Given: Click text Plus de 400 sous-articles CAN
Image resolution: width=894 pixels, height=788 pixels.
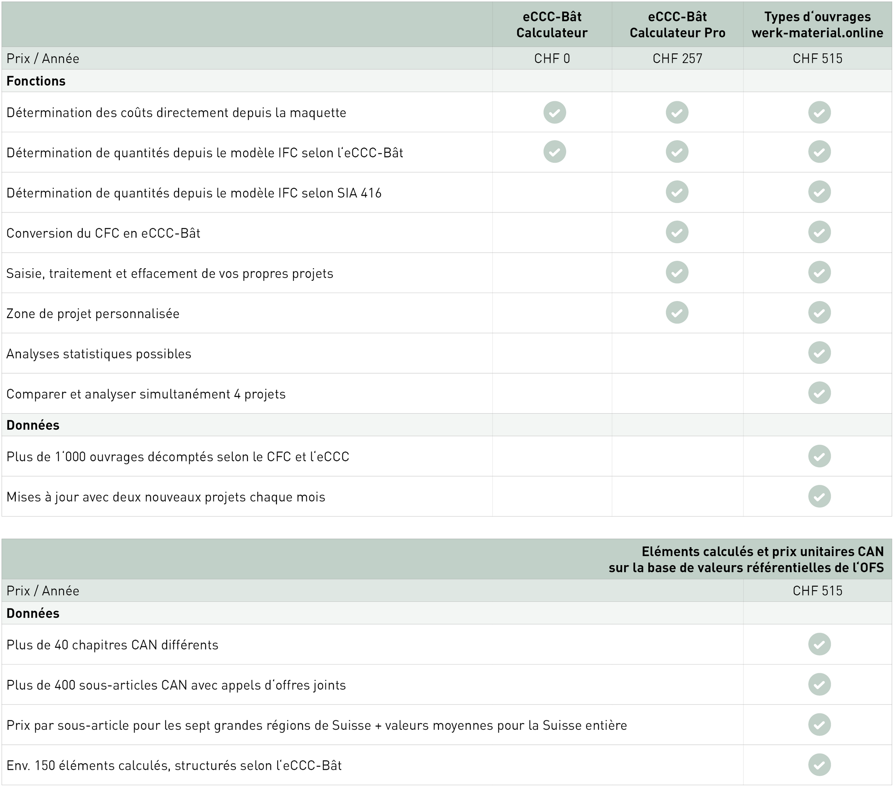Looking at the screenshot, I should point(176,685).
